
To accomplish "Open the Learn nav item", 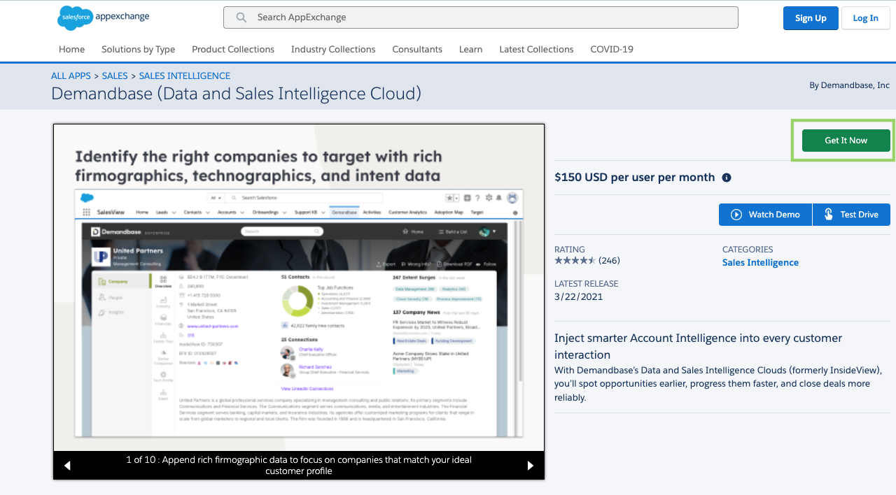I will [470, 49].
